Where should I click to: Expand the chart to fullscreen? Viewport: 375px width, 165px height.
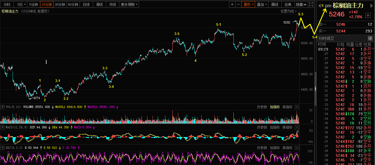(x=311, y=4)
